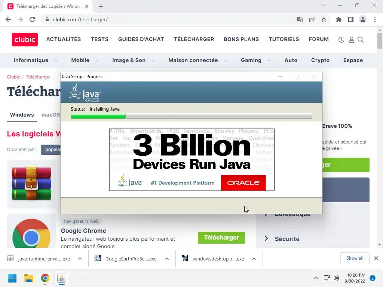Go to GUIDES D'ACHAT
Image resolution: width=383 pixels, height=287 pixels.
pyautogui.click(x=141, y=39)
